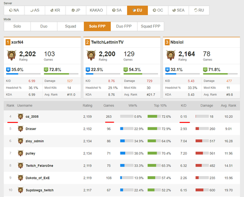Switch to Duo FPP mode
The image size is (244, 197).
pyautogui.click(x=124, y=26)
